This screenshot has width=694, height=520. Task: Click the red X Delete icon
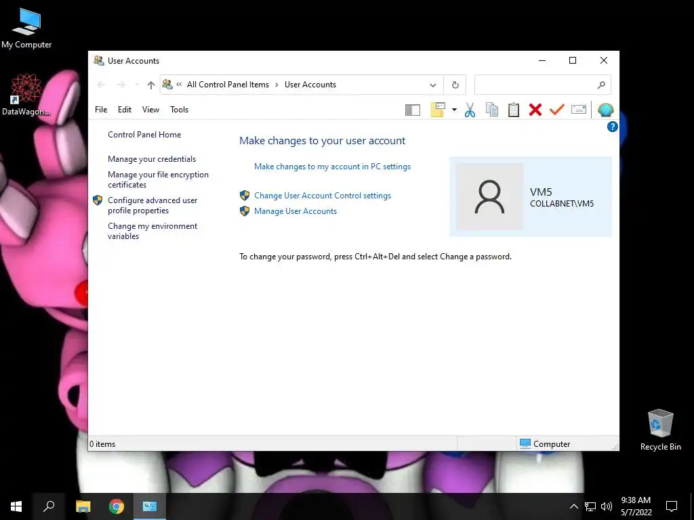[x=535, y=110]
